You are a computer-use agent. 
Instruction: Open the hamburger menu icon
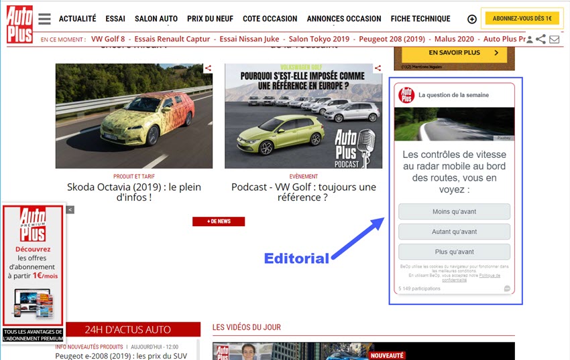[x=44, y=19]
